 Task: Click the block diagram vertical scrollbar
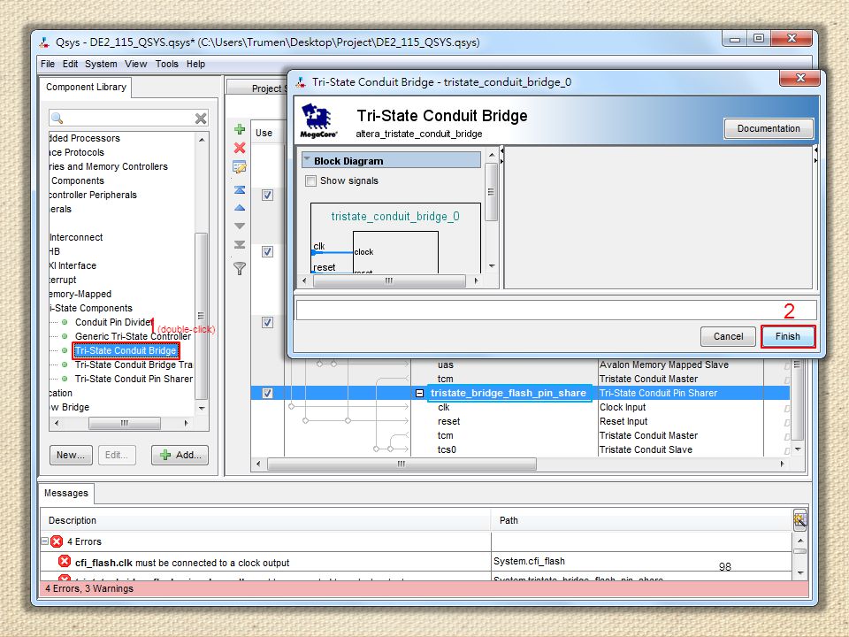click(x=492, y=192)
